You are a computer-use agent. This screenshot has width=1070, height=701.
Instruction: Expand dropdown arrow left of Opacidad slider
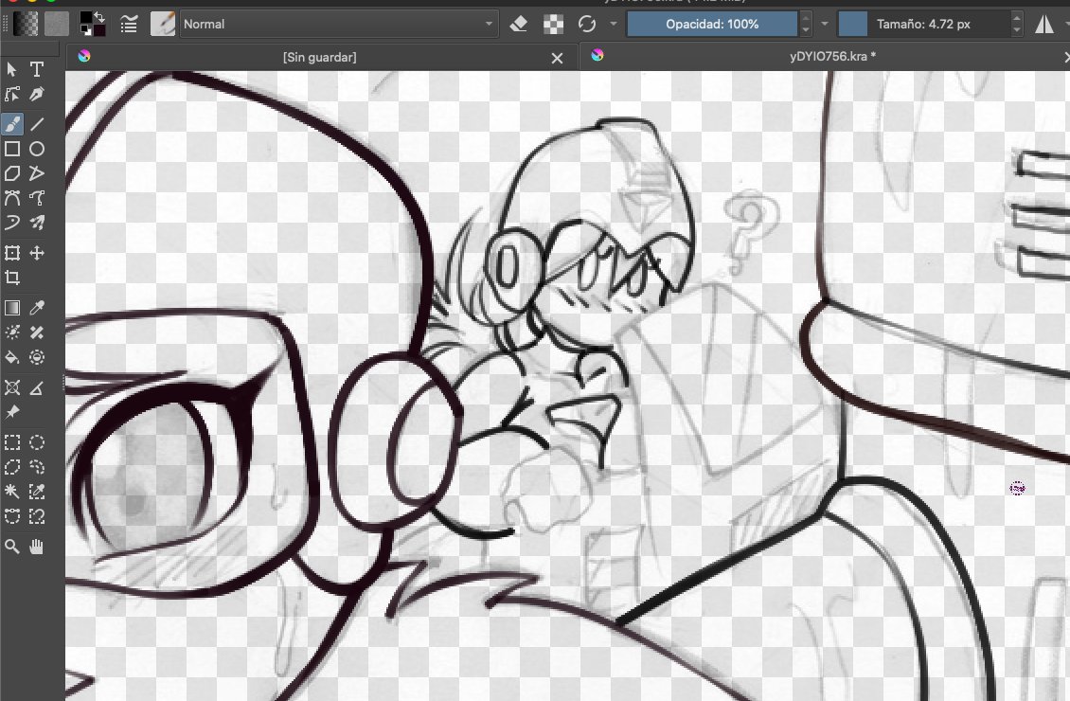pos(614,24)
